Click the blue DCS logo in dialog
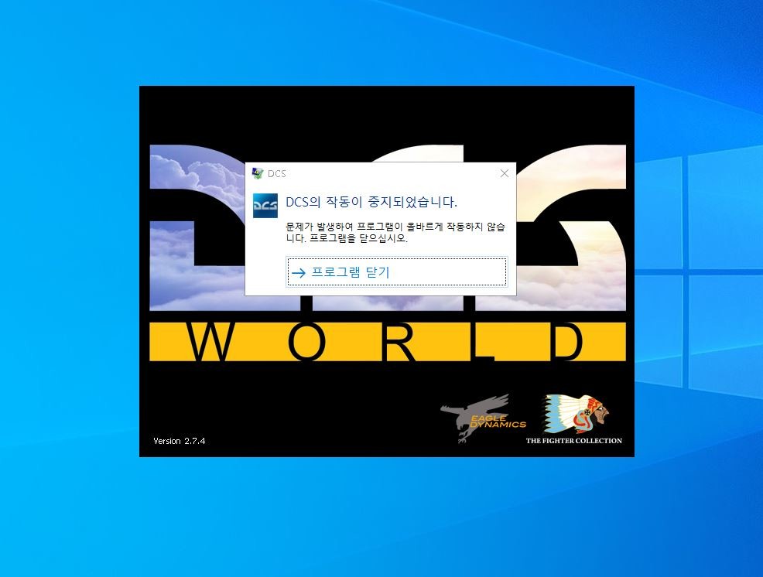763x577 pixels. point(265,205)
